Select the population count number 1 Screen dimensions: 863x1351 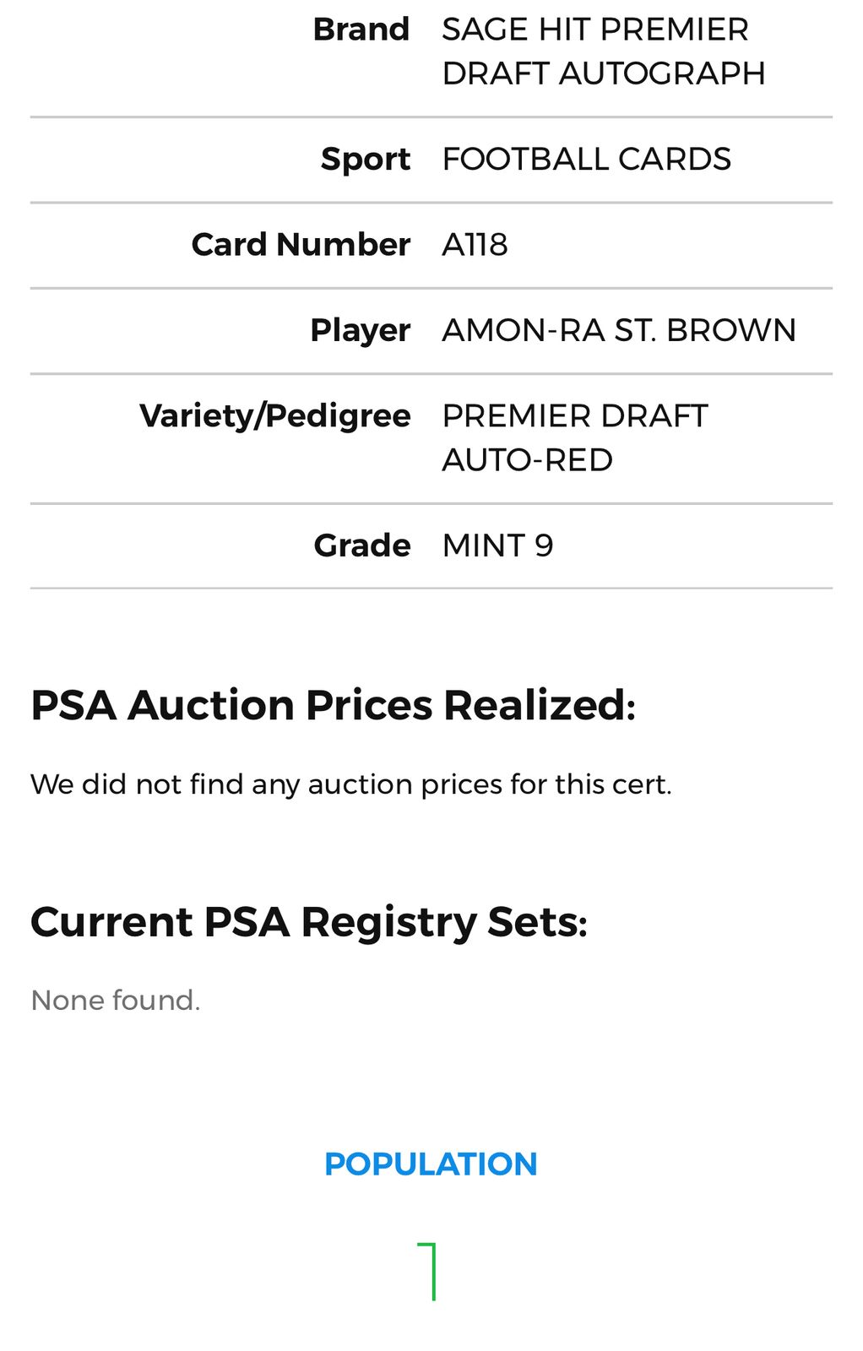(429, 1271)
